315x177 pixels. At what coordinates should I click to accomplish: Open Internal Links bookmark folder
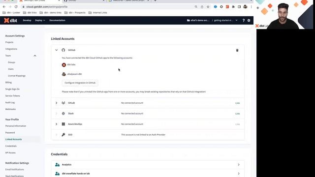point(98,12)
